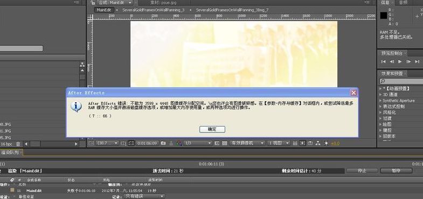This screenshot has height=199, width=423.
Task: Click the previous frame preview button
Action: (x=392, y=62)
